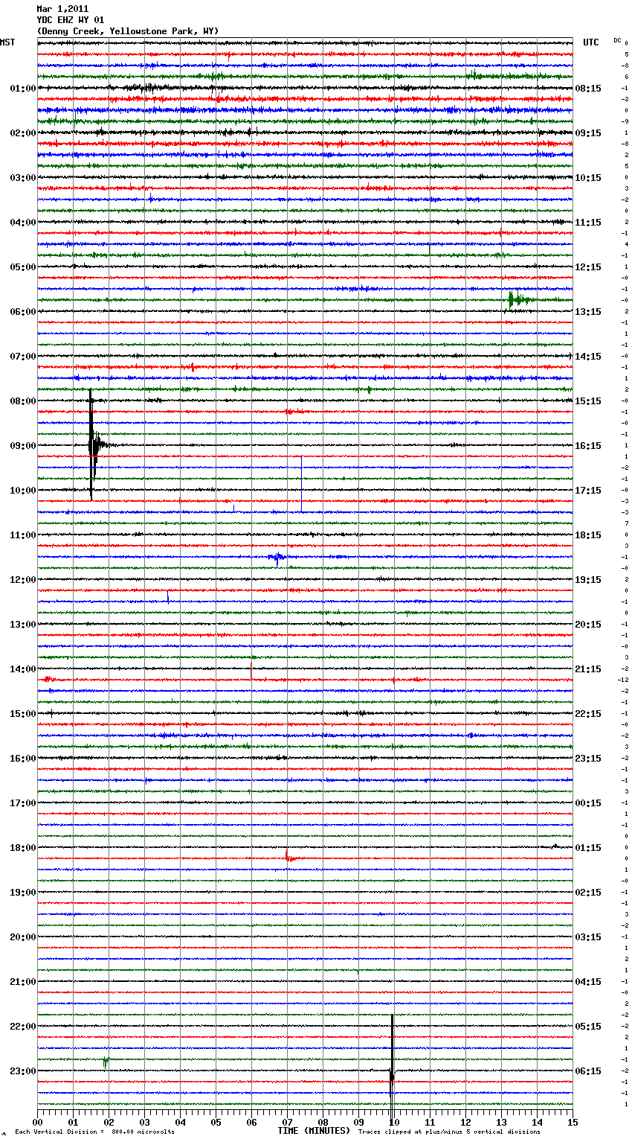Select the 18:00 MST time label
Image resolution: width=632 pixels, height=1142 pixels.
tap(23, 848)
